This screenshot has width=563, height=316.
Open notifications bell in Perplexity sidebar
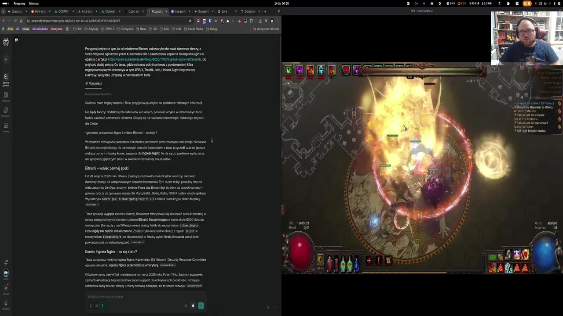(x=6, y=262)
